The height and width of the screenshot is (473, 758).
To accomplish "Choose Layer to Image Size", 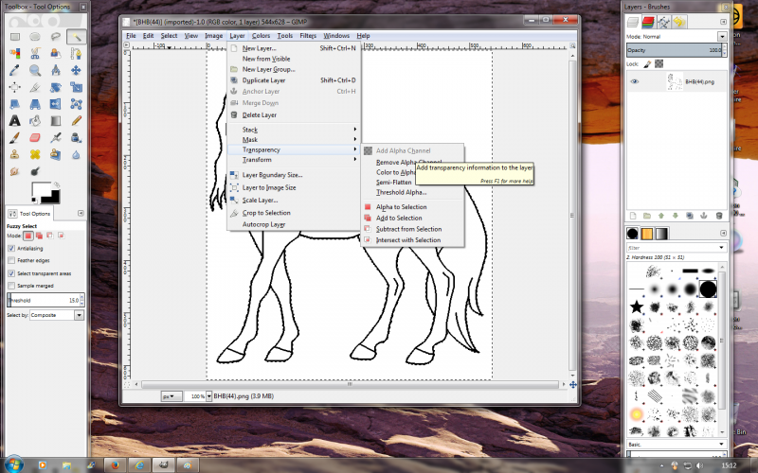I will click(x=294, y=187).
